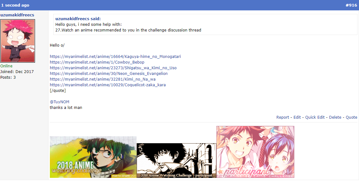This screenshot has width=359, height=181.
Task: Click the black-and-white Anime Watching Challenge banner
Action: click(x=177, y=161)
